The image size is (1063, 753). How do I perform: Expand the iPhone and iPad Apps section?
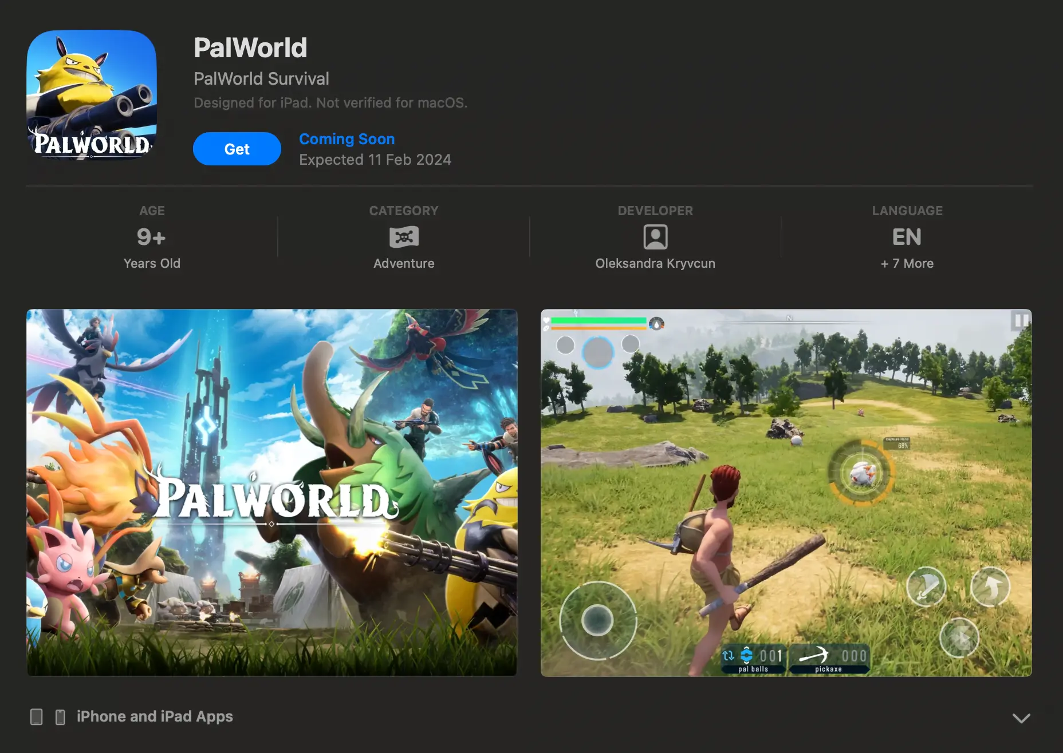click(x=1020, y=717)
